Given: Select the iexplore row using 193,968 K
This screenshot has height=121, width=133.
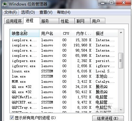Looking at the screenshot, I should point(64,45).
